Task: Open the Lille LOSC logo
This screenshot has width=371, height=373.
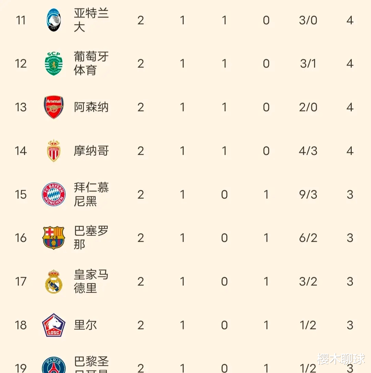Action: click(x=54, y=325)
